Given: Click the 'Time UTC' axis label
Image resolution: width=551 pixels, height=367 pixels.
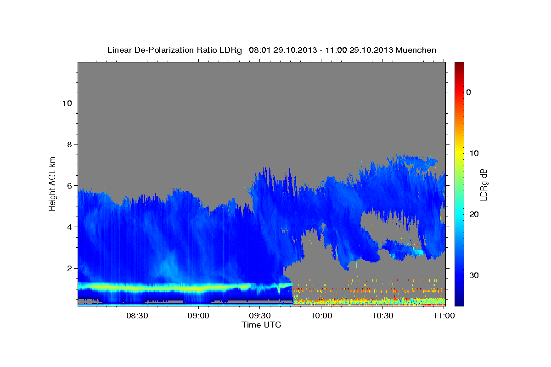Looking at the screenshot, I should click(x=261, y=325).
